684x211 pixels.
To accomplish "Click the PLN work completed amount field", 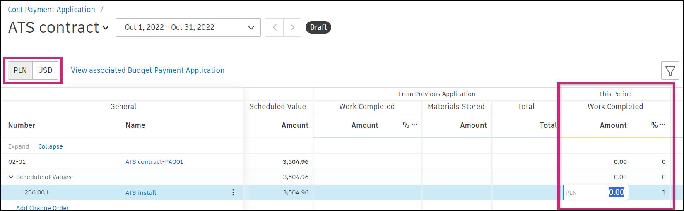I will coord(595,192).
